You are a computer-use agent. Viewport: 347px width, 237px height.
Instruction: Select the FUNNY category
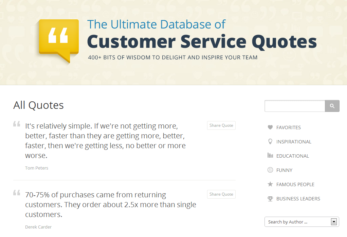[x=285, y=170]
